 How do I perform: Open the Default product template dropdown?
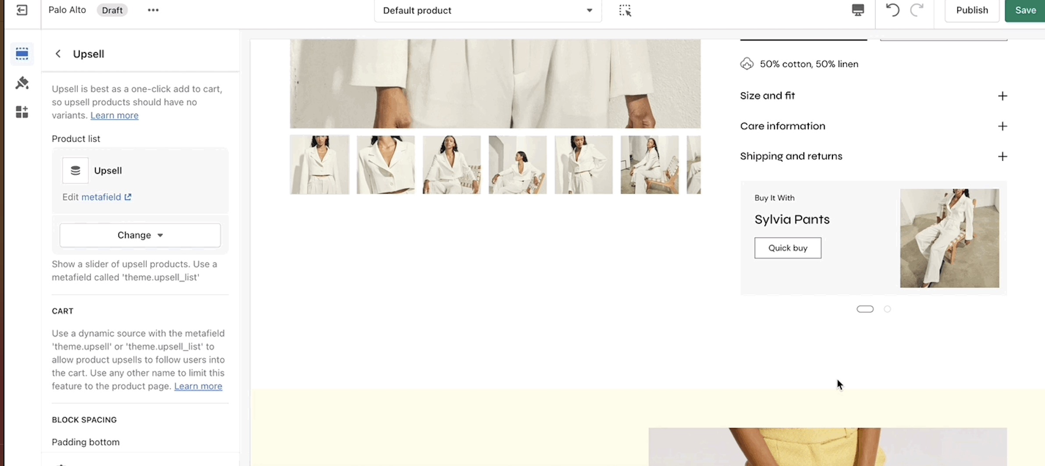click(x=487, y=11)
